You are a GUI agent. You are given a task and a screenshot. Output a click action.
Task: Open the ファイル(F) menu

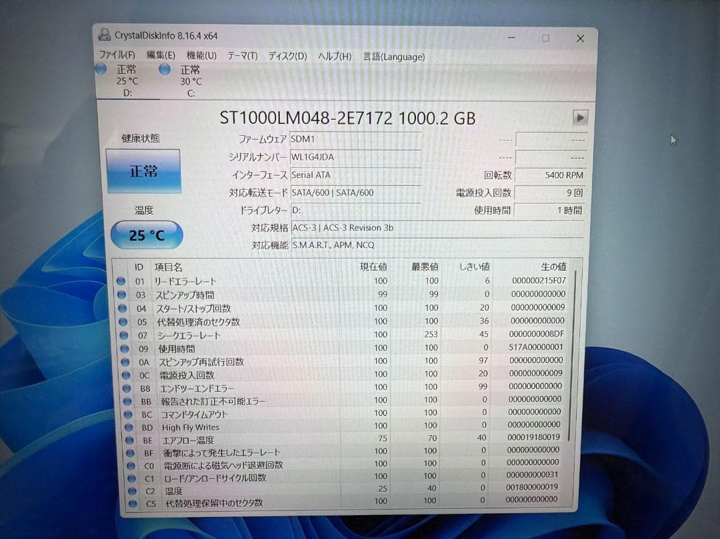[x=117, y=57]
